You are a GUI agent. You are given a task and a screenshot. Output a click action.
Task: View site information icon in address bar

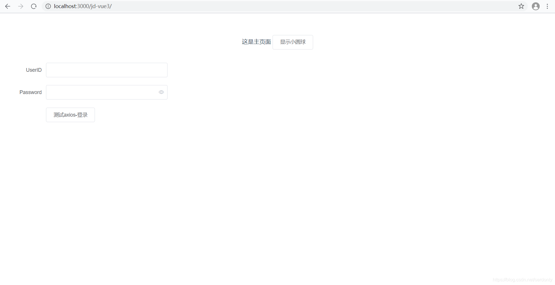[48, 6]
